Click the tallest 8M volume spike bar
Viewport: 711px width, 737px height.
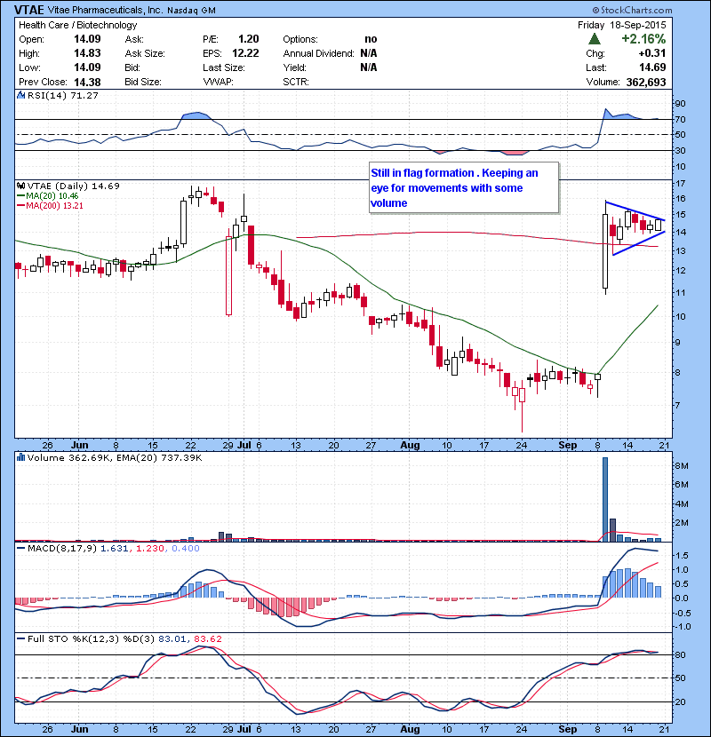click(x=605, y=499)
